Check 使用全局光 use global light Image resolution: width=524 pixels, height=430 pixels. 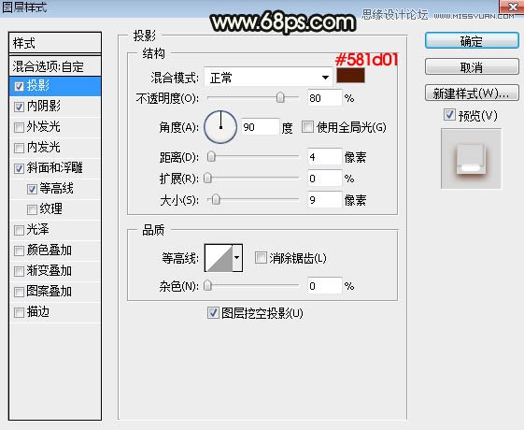(307, 127)
